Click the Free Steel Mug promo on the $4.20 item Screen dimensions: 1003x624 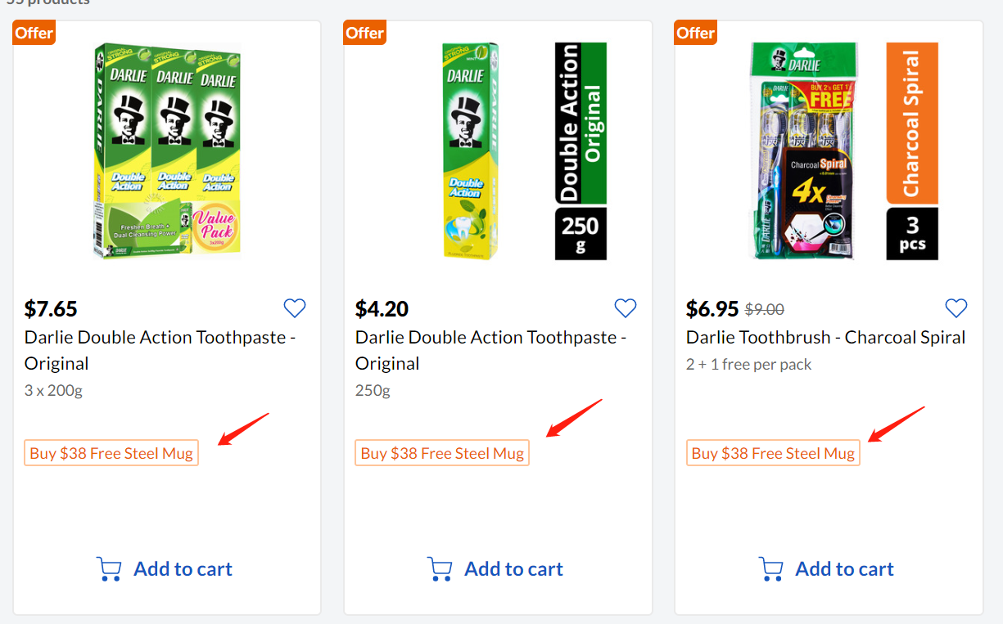tap(442, 453)
